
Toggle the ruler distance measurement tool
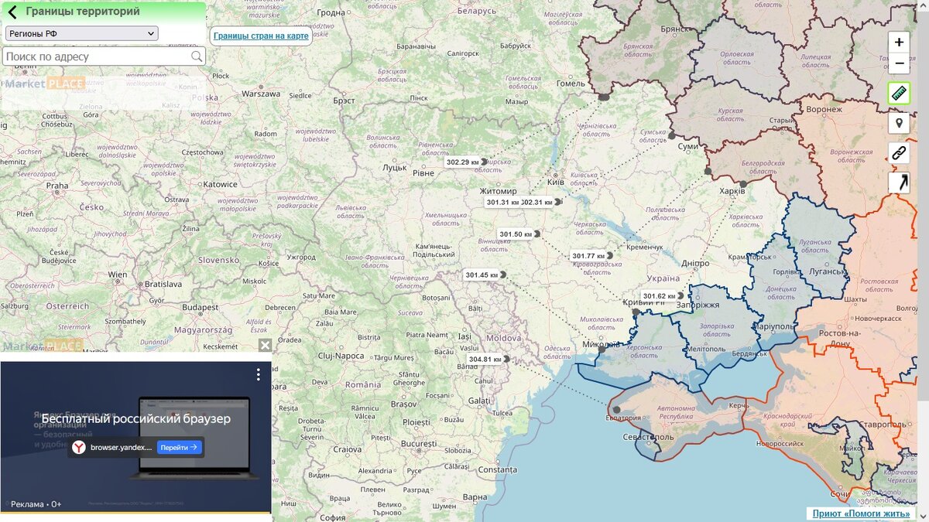[899, 94]
